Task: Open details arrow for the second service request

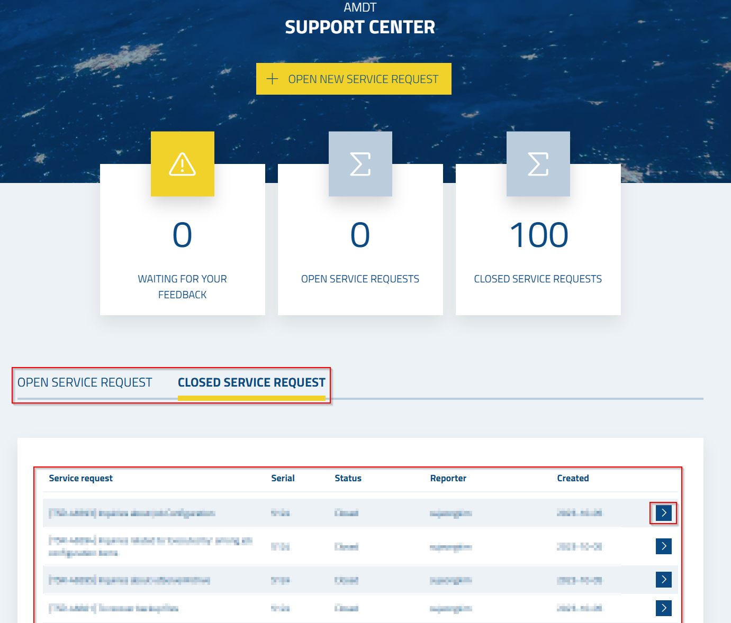Action: point(663,546)
